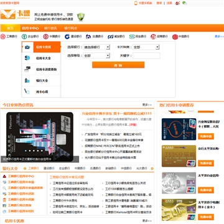The height and width of the screenshot is (224, 224).
Task: Open the 银行资讯 navigation item
Action: coord(50,28)
